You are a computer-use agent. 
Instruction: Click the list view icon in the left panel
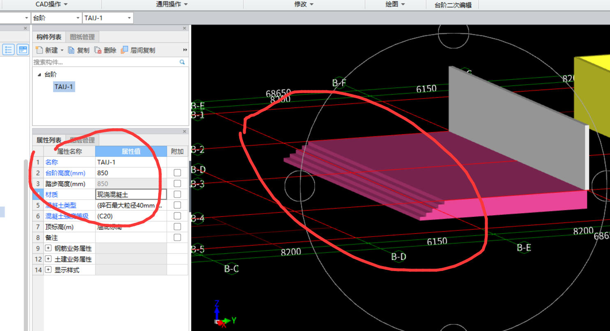pyautogui.click(x=8, y=50)
